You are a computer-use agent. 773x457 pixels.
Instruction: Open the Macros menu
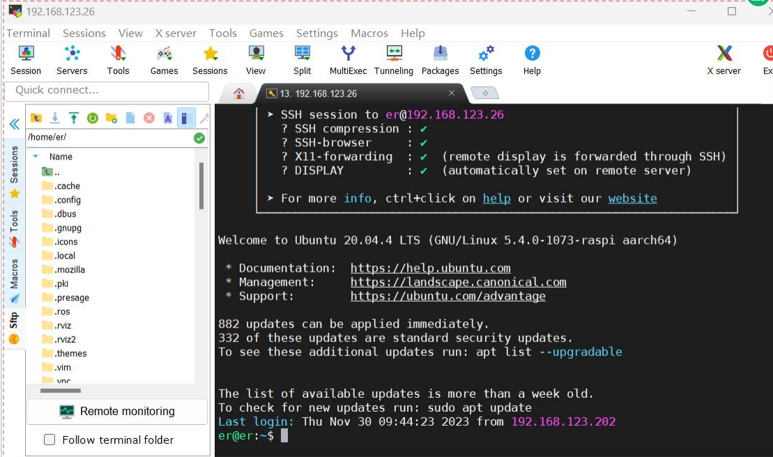(x=369, y=33)
